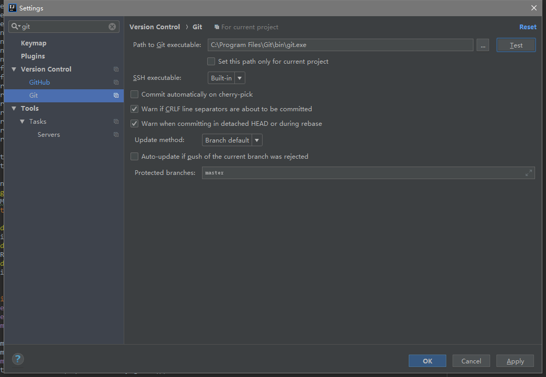
Task: Click the Reset link
Action: (528, 27)
